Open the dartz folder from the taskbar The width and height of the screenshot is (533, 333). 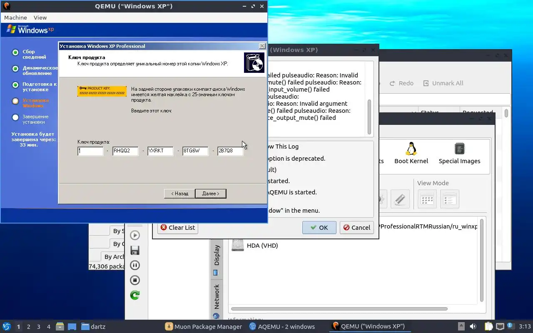[93, 326]
